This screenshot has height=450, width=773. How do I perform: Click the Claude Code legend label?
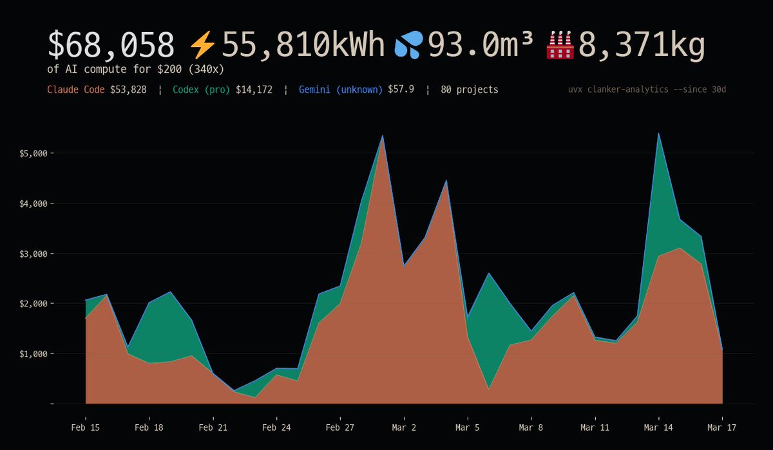(76, 89)
